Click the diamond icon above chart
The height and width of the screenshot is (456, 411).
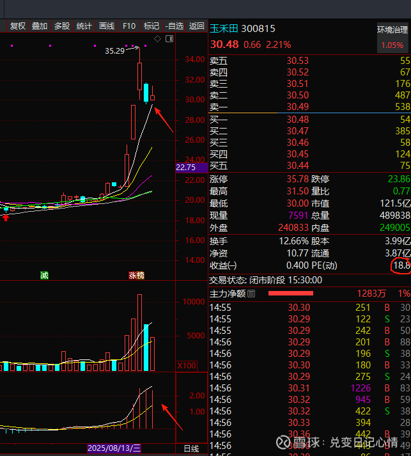(x=157, y=38)
